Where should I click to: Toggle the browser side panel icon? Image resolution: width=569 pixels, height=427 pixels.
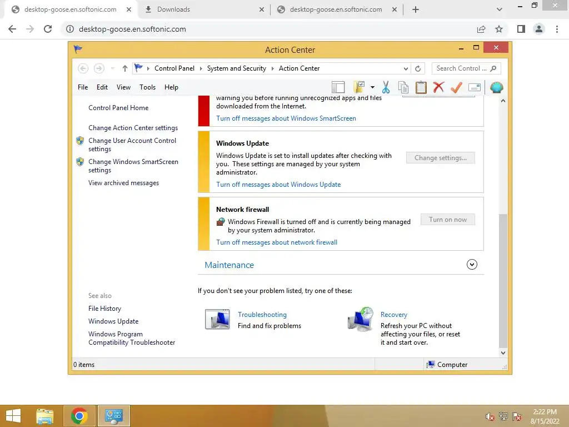[x=521, y=29]
